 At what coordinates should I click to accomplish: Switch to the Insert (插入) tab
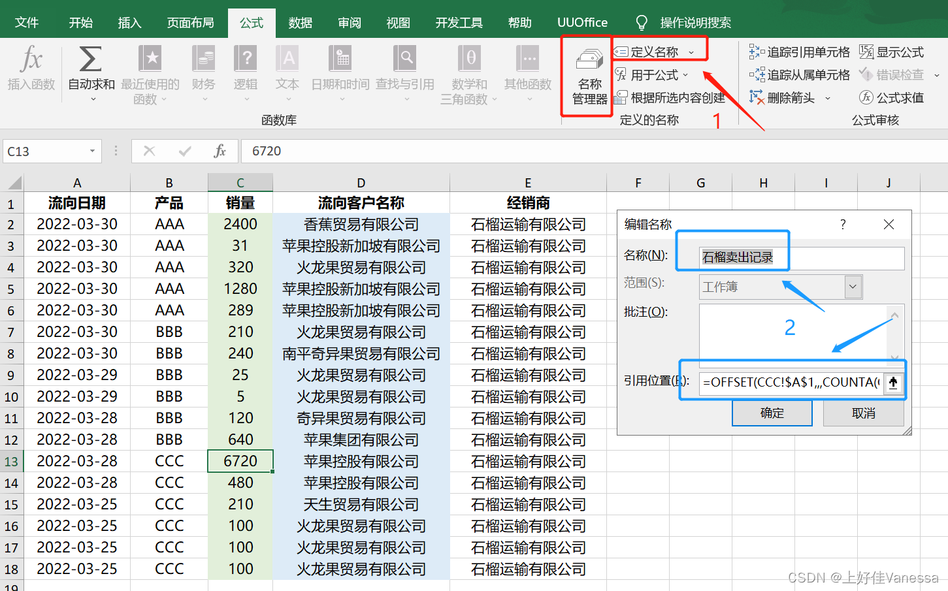click(129, 23)
